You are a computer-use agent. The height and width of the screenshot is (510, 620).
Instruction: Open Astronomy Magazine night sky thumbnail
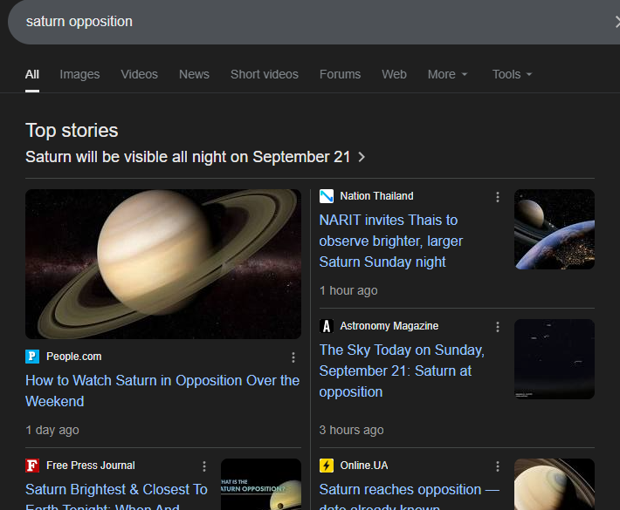coord(555,359)
